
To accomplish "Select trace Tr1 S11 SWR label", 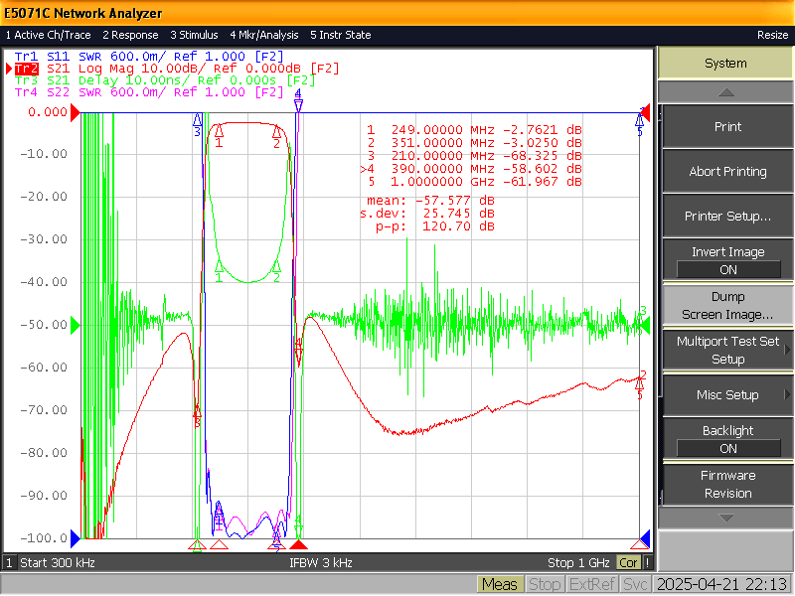I will pyautogui.click(x=148, y=57).
